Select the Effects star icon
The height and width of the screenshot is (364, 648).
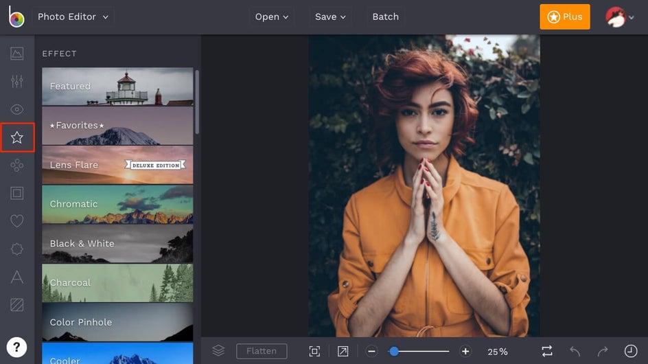pyautogui.click(x=17, y=137)
